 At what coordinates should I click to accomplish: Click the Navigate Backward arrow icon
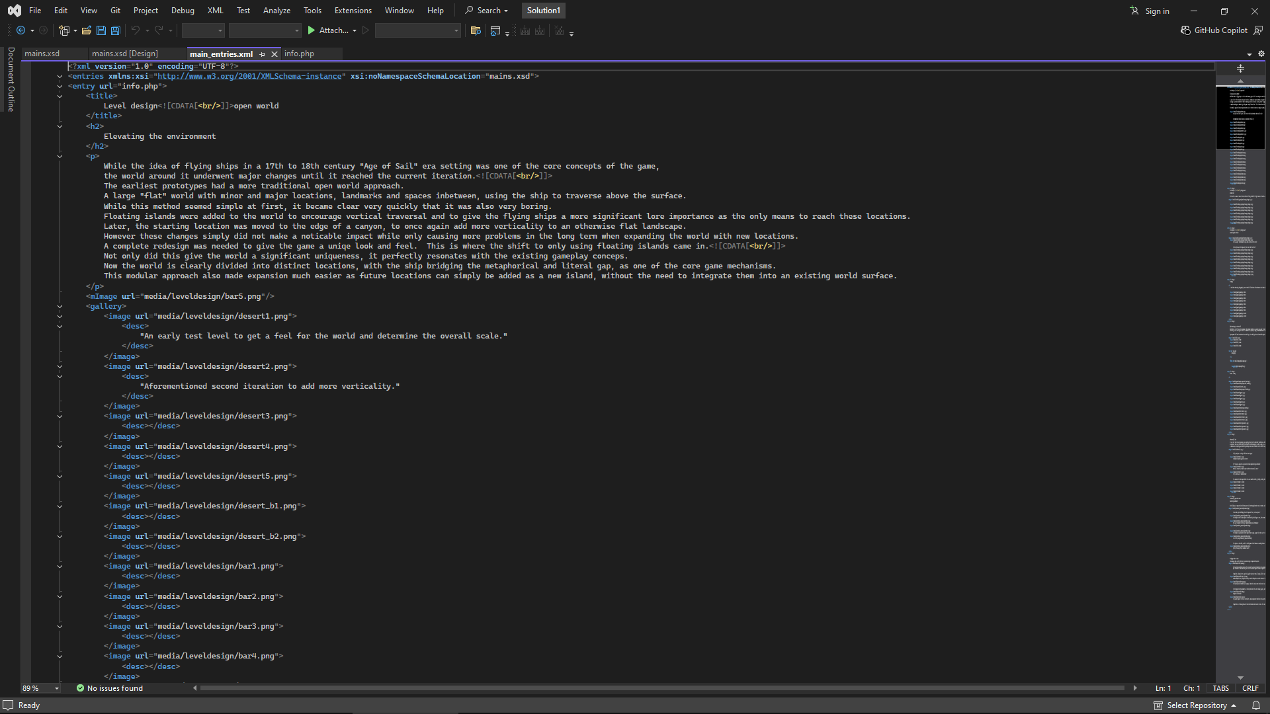(x=21, y=30)
